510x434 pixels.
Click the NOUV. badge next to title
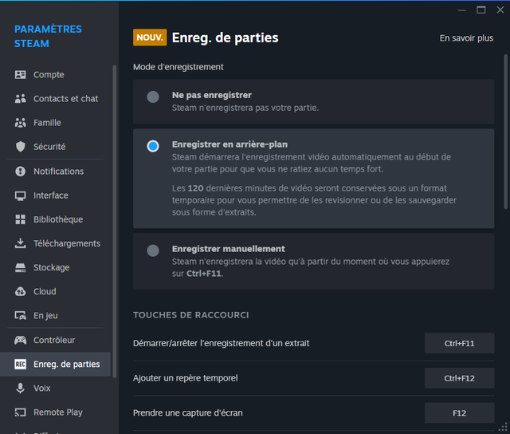tap(150, 37)
